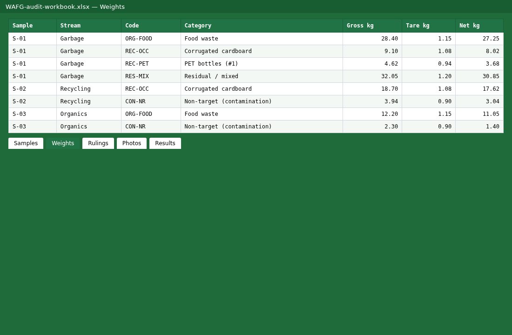Viewport: 512px width, 335px height.
Task: Select the REC-PET code cell
Action: 151,64
